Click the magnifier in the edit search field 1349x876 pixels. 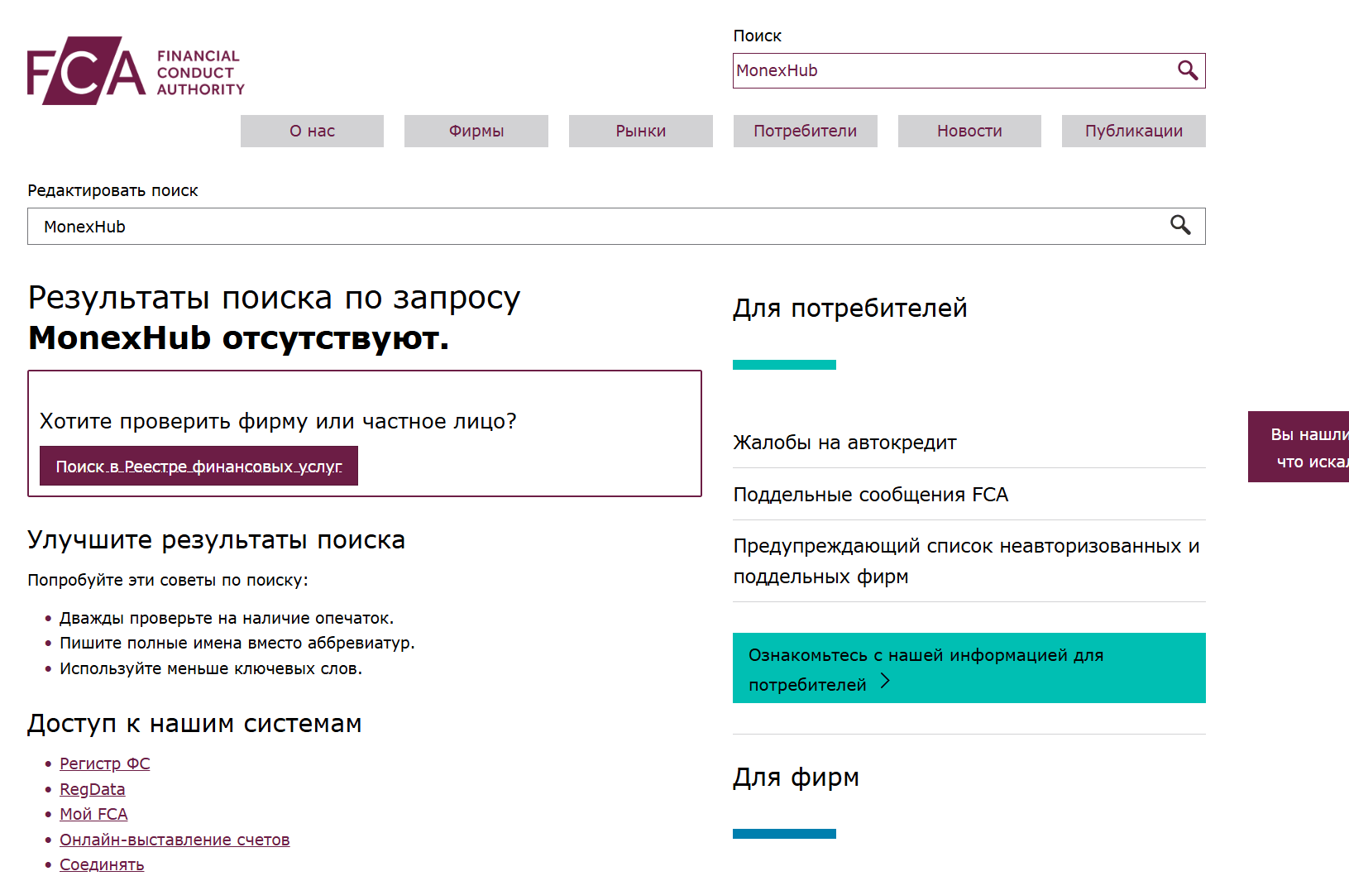1181,225
